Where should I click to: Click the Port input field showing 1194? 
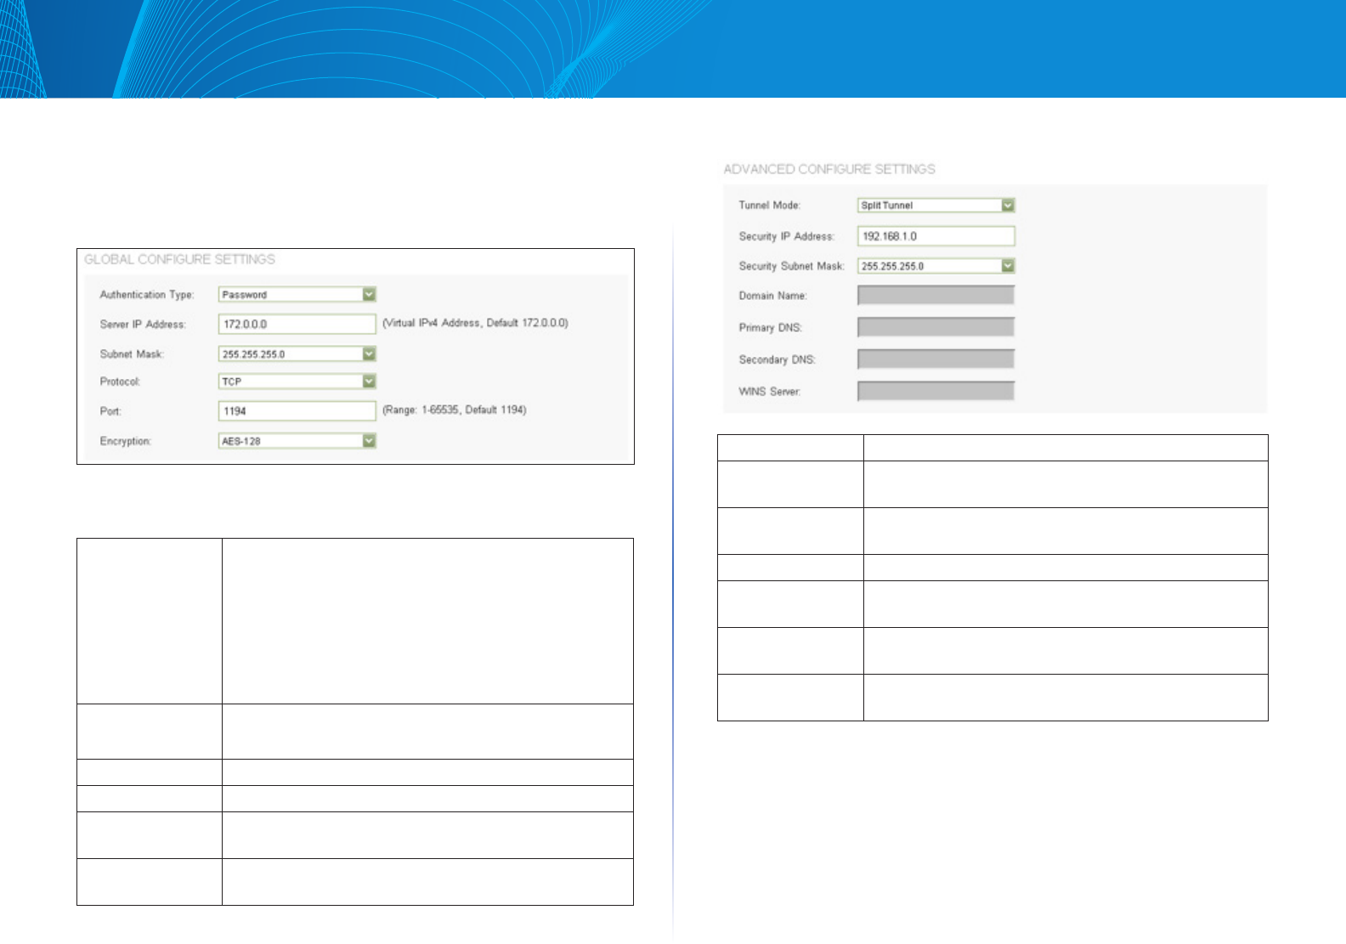(297, 410)
